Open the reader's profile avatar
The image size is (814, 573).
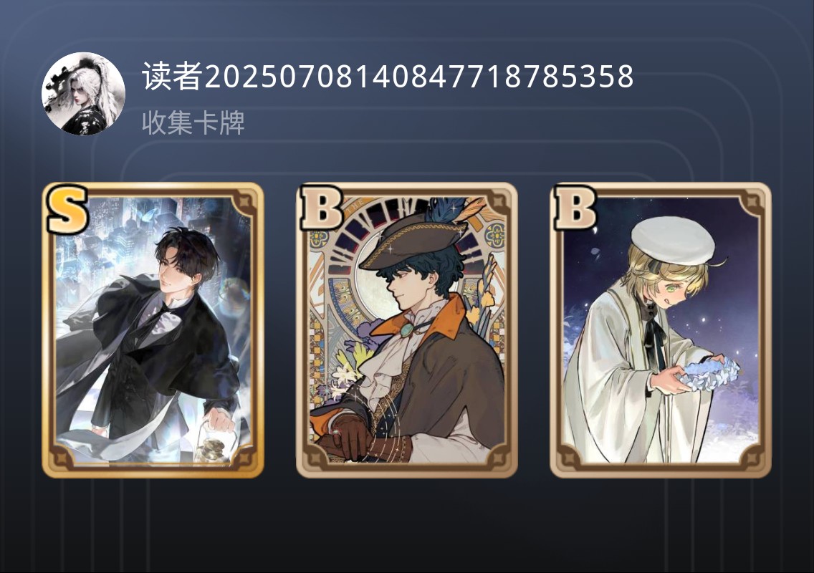[83, 94]
